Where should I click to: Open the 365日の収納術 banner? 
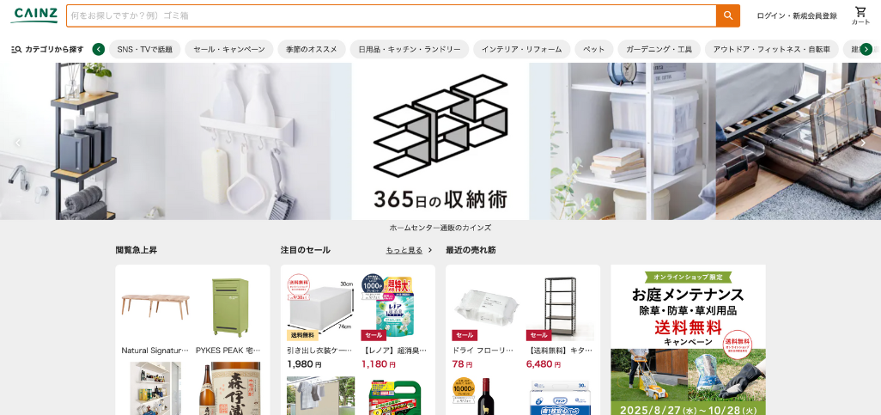tap(440, 141)
